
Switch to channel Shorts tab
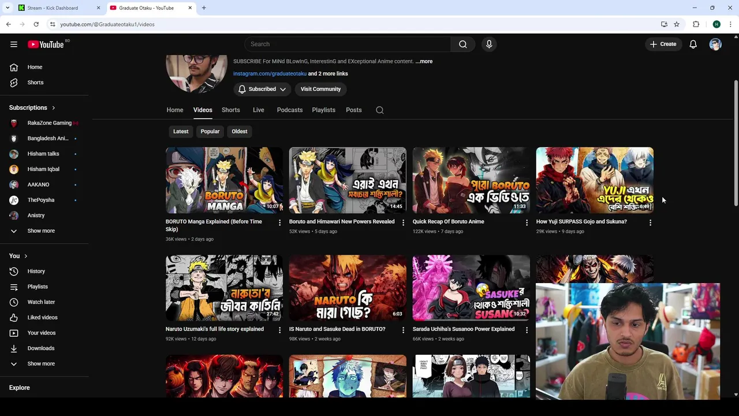click(x=231, y=110)
